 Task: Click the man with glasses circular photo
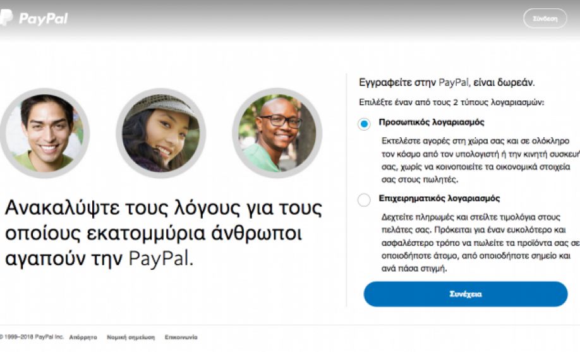[277, 133]
